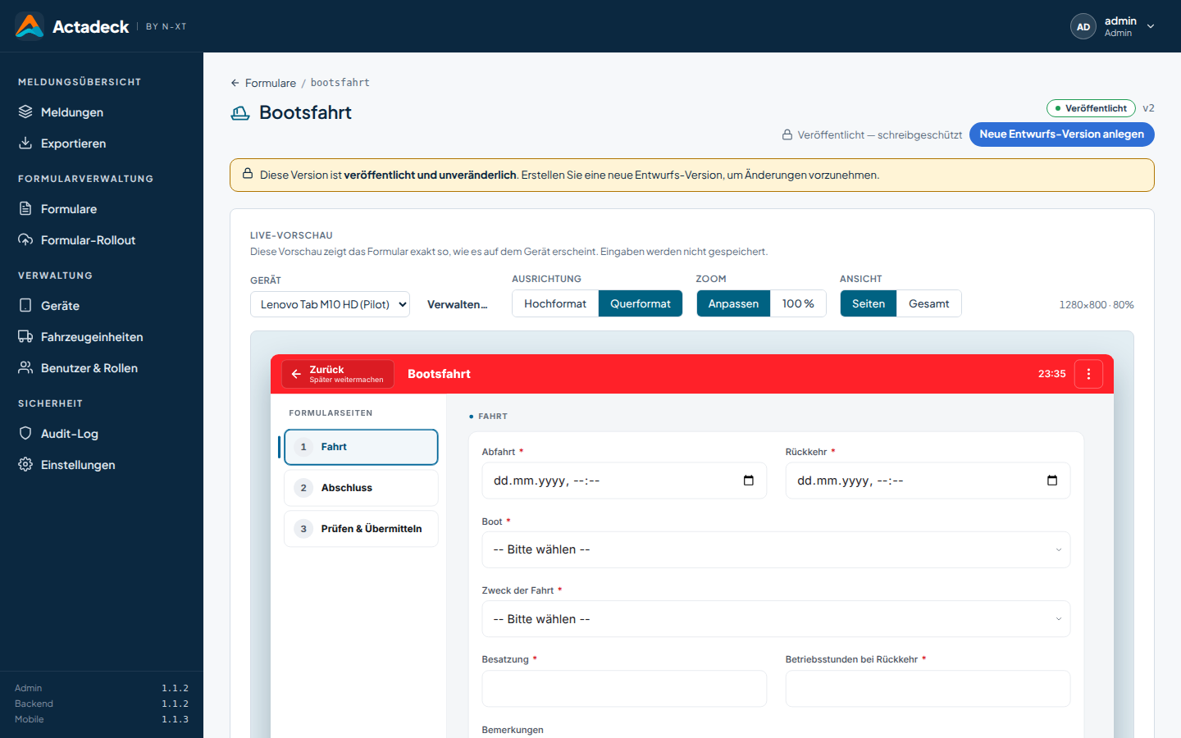Expand the Zweck der Fahrt dropdown
1181x738 pixels.
(776, 619)
